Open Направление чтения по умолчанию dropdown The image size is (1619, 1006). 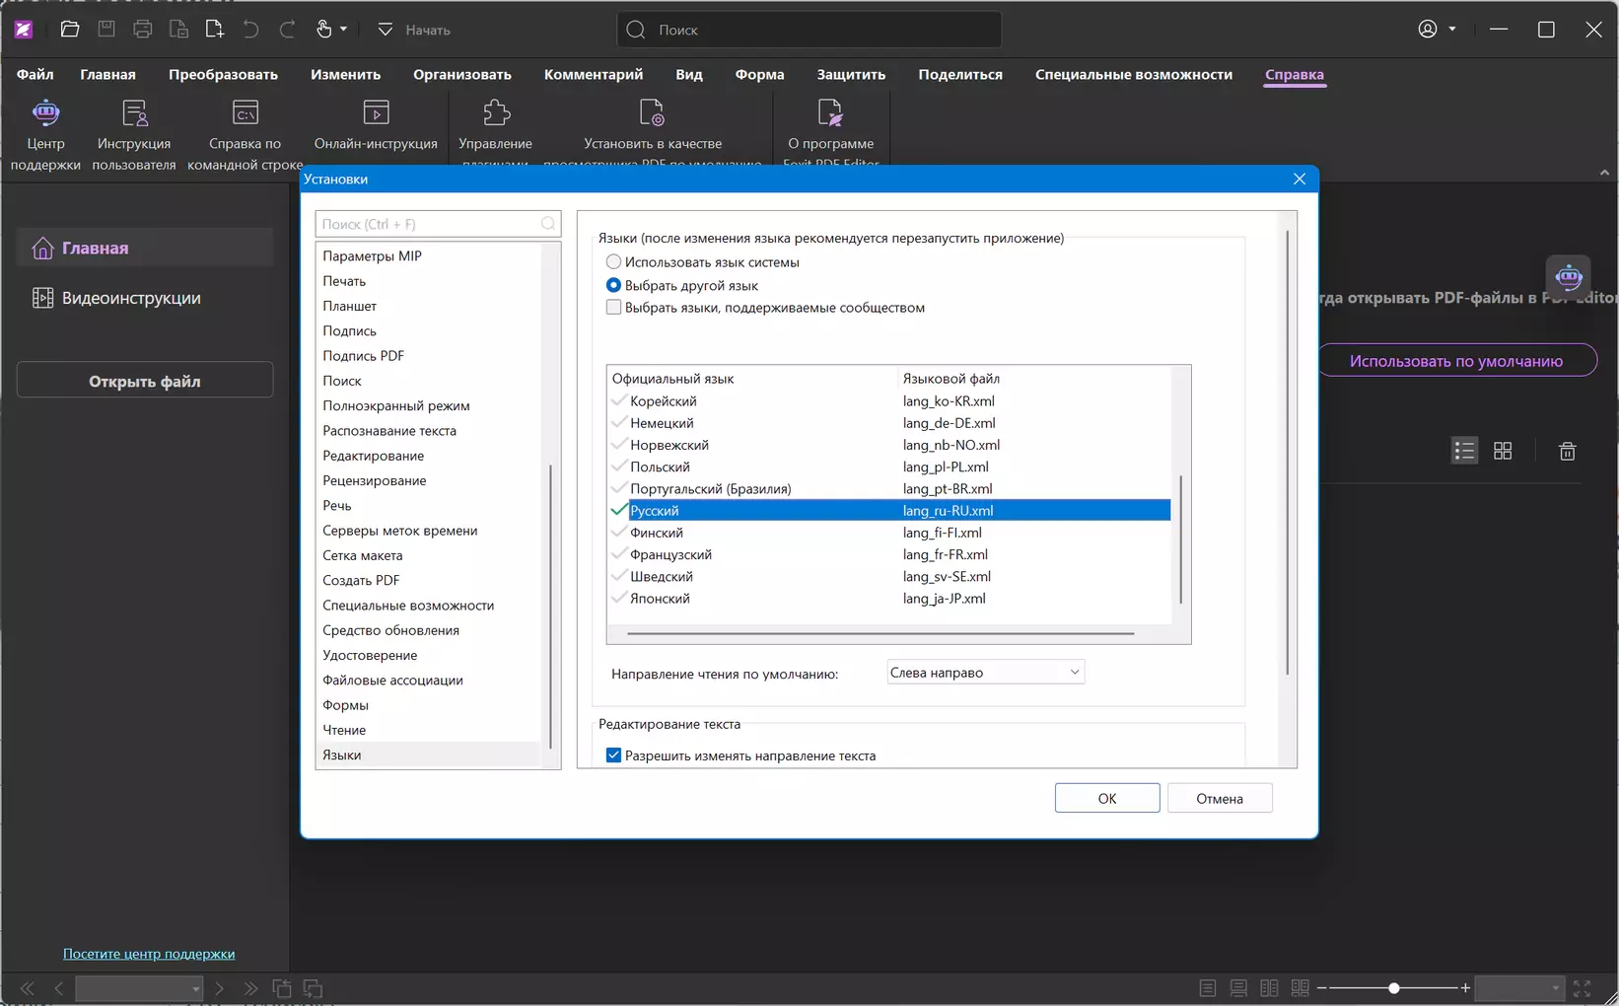point(986,673)
